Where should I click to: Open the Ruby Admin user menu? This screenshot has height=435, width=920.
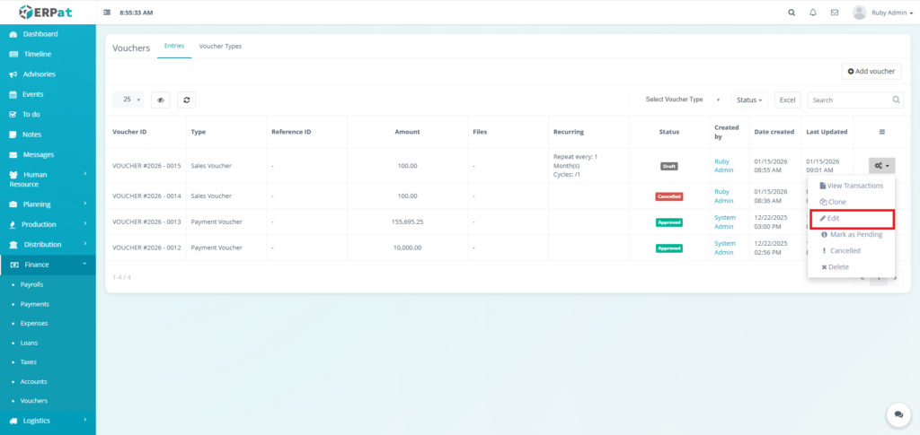click(x=883, y=13)
